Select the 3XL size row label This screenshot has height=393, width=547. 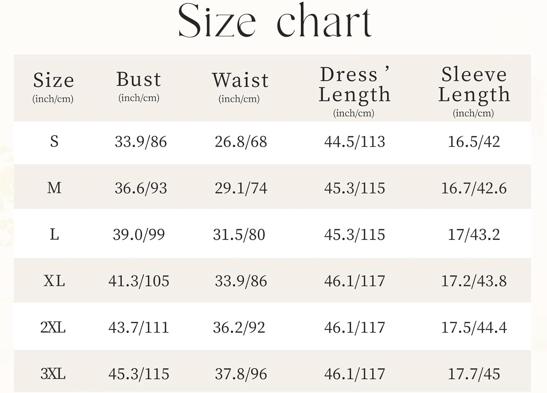[x=53, y=374]
